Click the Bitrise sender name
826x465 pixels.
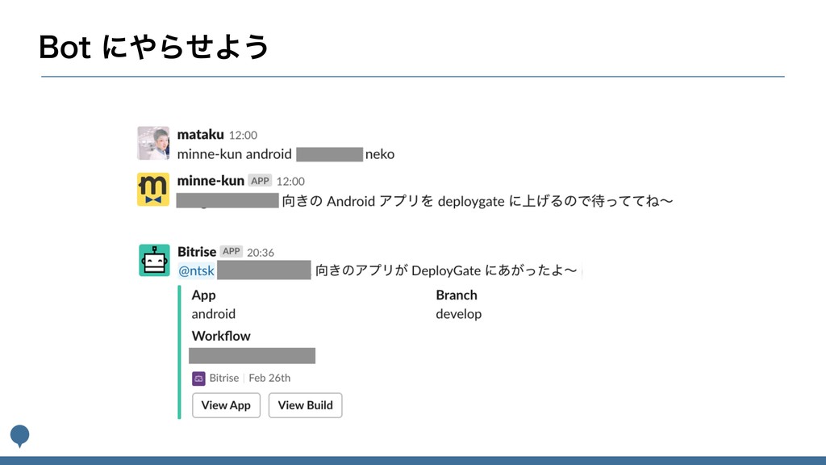(197, 252)
